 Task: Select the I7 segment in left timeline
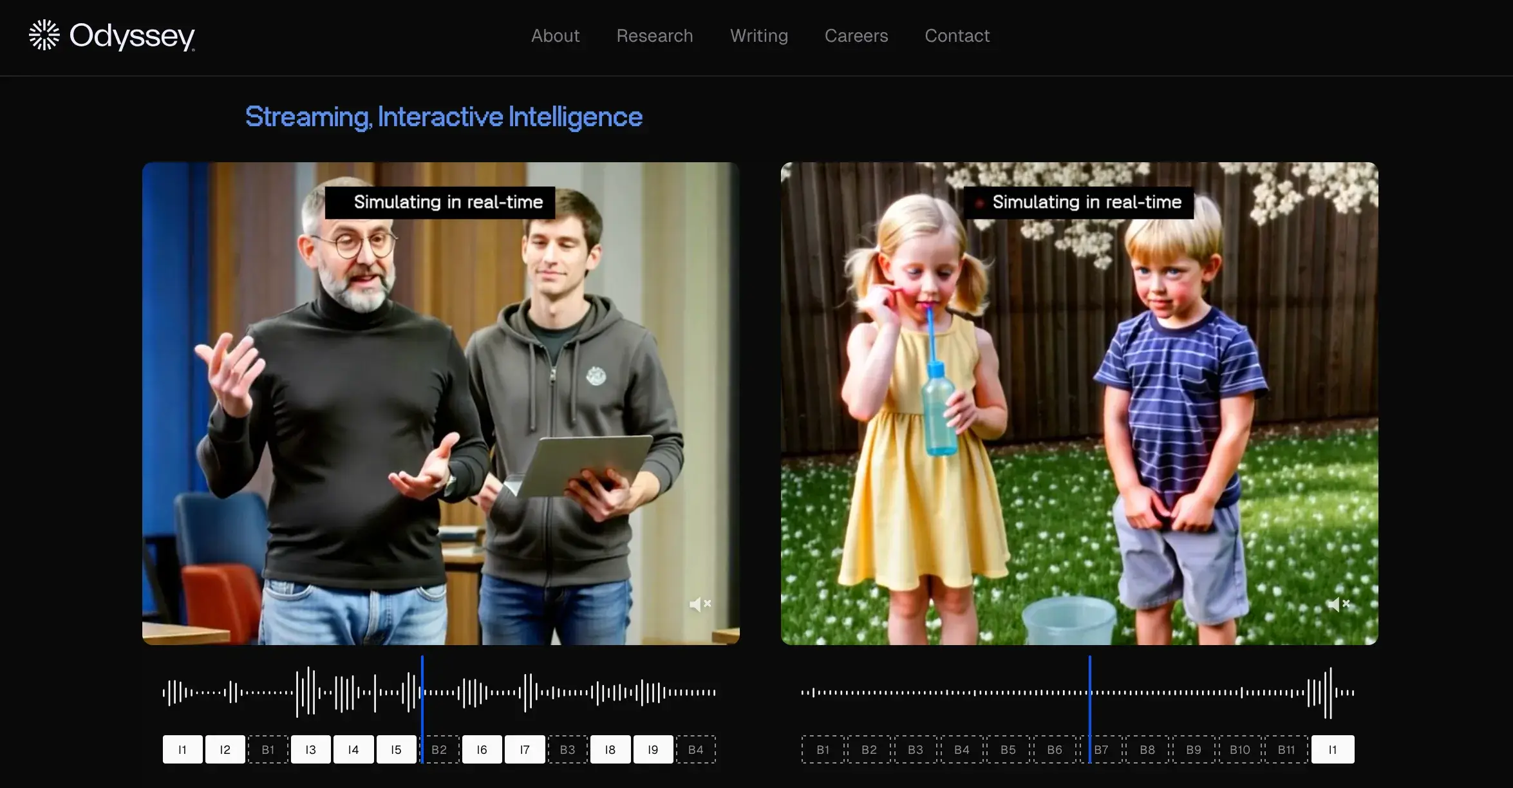tap(525, 749)
